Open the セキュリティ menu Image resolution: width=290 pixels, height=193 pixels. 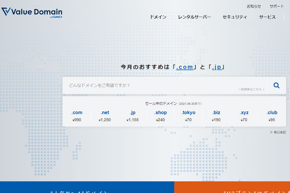235,17
